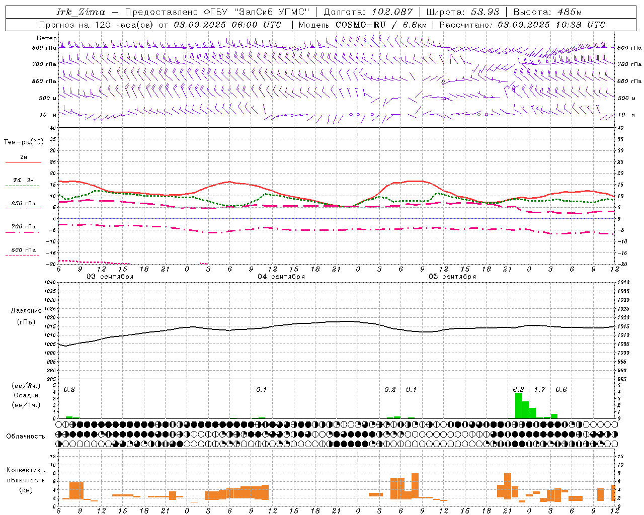The image size is (644, 515).
Task: Click the 700 гПа temperature legend entry
Action: click(24, 226)
